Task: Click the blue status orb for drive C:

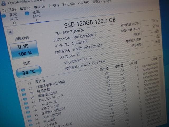Action: (x=27, y=13)
